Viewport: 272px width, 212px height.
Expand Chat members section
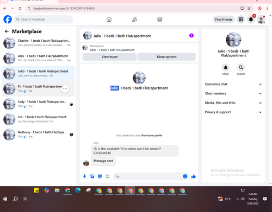point(233,93)
